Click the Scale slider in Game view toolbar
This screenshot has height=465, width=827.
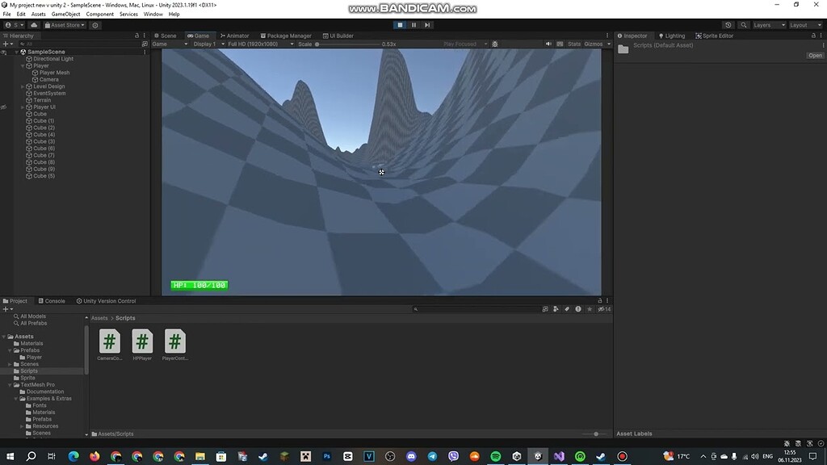tap(317, 44)
